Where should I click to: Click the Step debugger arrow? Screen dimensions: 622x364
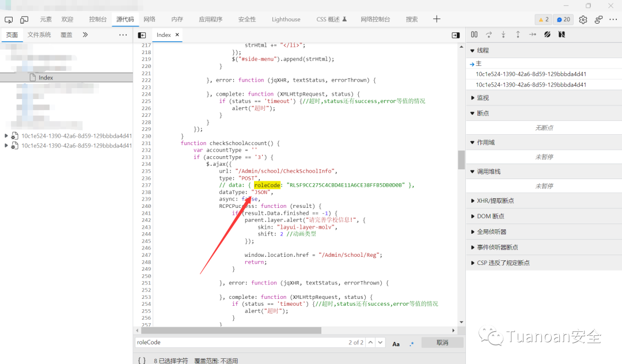[532, 35]
